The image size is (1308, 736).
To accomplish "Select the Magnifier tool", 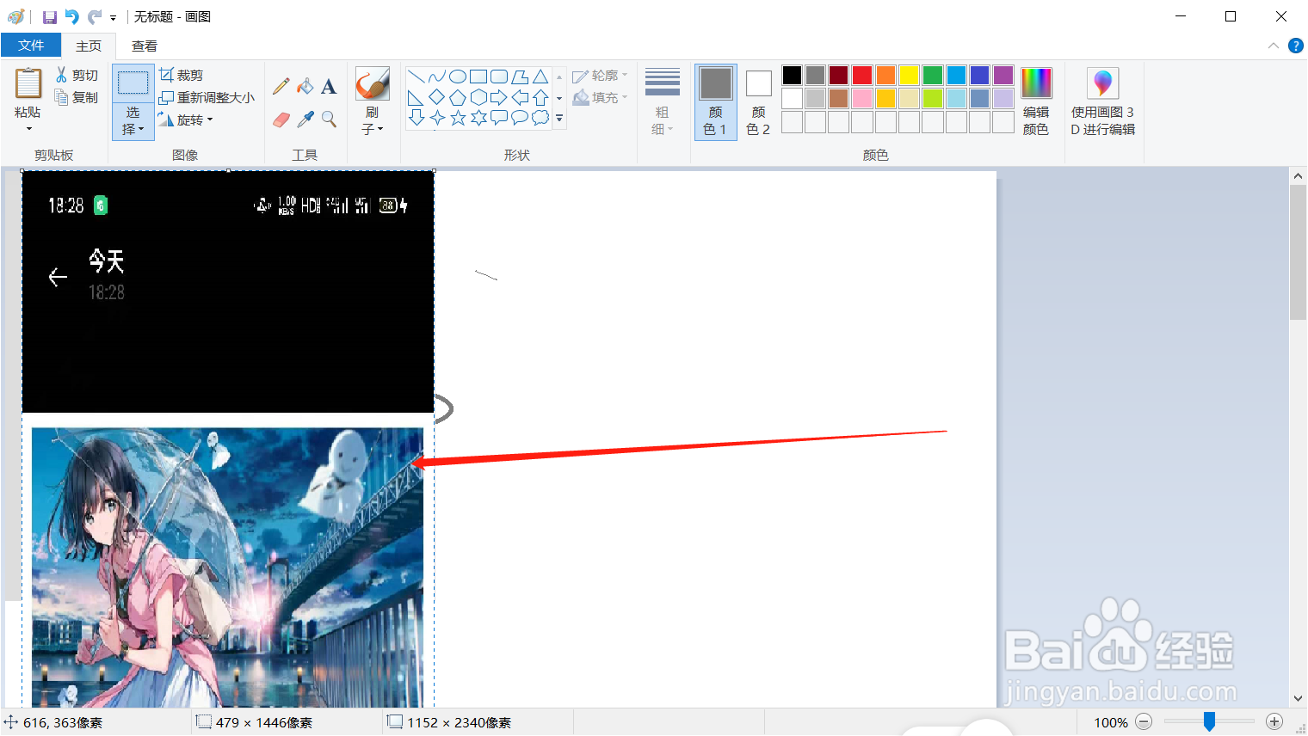I will pyautogui.click(x=329, y=120).
